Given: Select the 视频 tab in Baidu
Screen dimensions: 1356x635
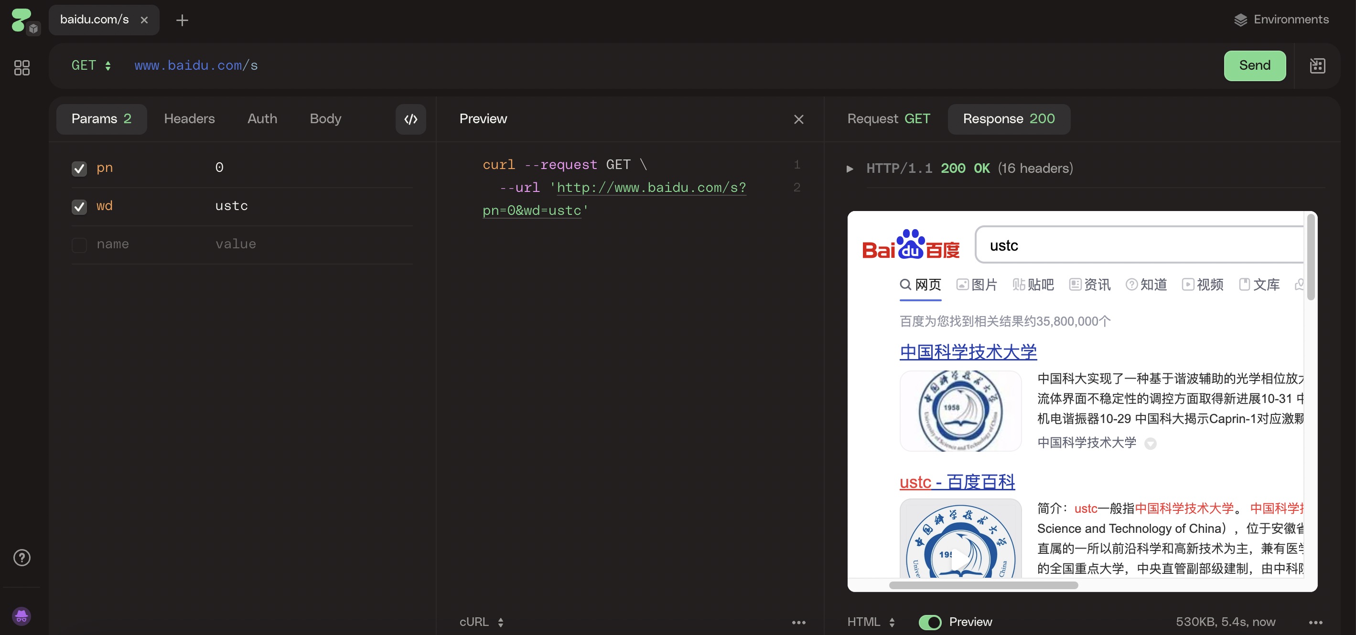Looking at the screenshot, I should click(1202, 285).
